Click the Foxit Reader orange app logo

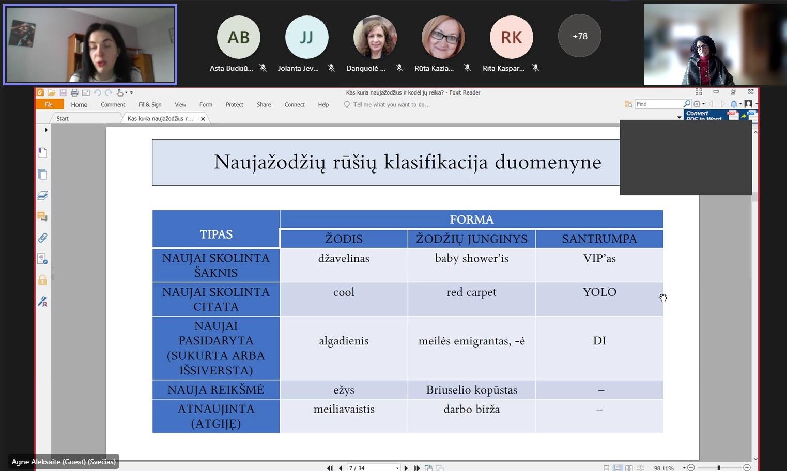click(x=40, y=92)
